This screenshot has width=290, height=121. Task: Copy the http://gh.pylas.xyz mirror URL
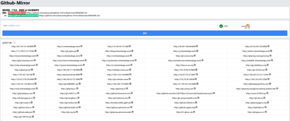coord(78,51)
